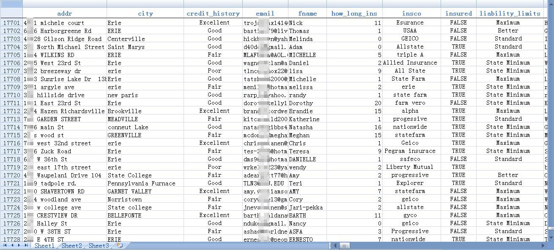Click the previous sheet navigation arrow
Screen dimensions: 554x250
pyautogui.click(x=12, y=245)
